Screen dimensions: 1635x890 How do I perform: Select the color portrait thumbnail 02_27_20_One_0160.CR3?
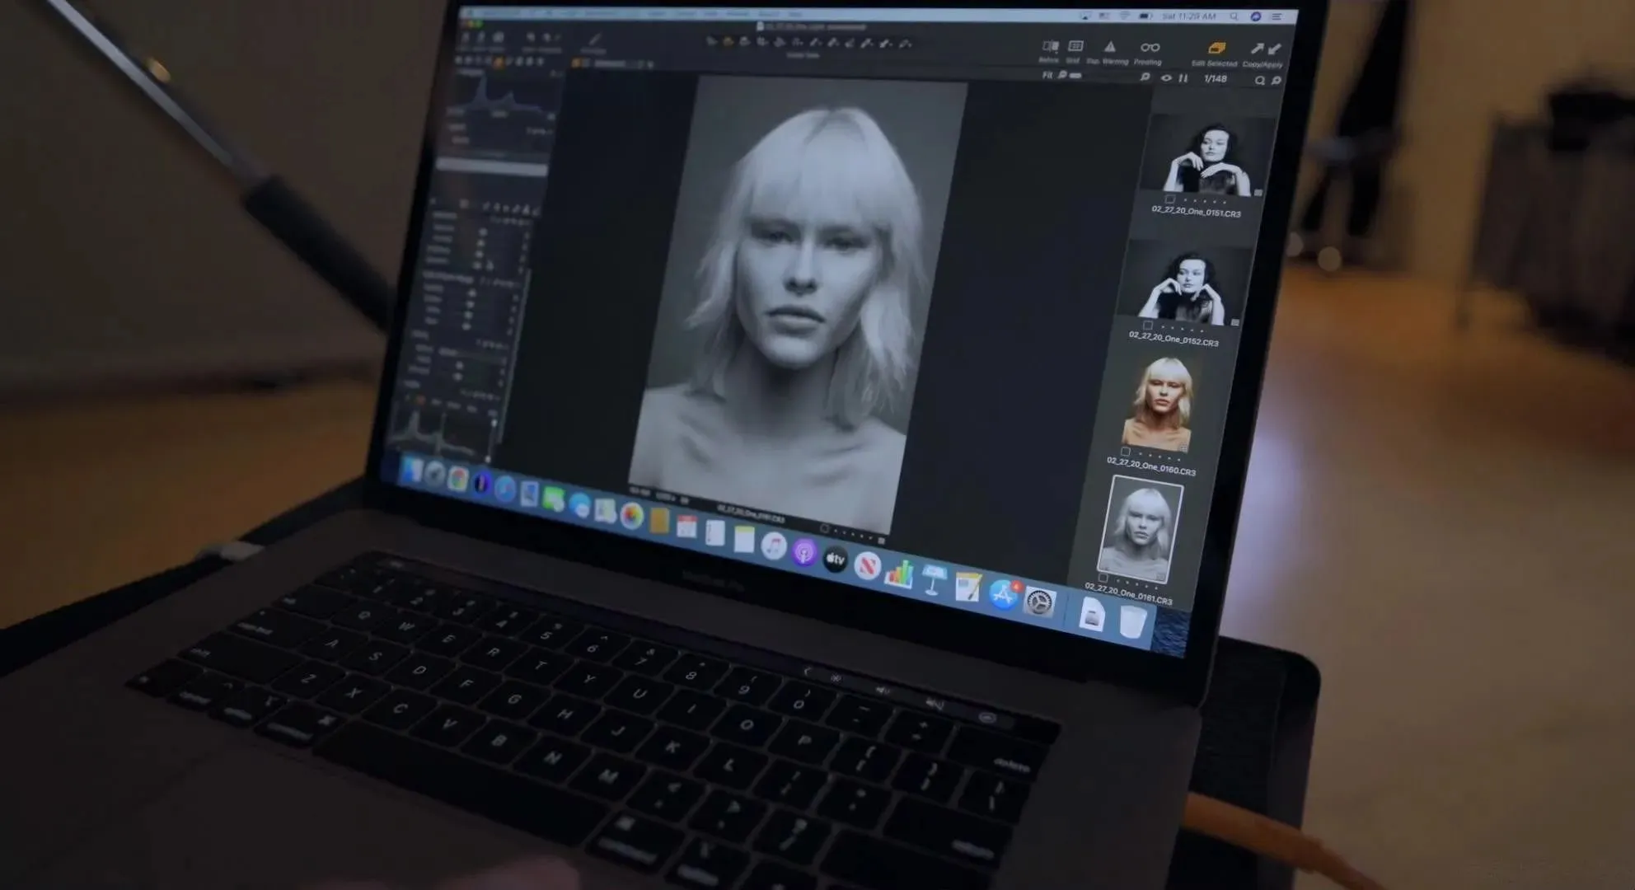[x=1158, y=404]
